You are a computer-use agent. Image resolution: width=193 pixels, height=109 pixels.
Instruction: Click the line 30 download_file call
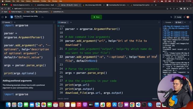click(x=94, y=93)
